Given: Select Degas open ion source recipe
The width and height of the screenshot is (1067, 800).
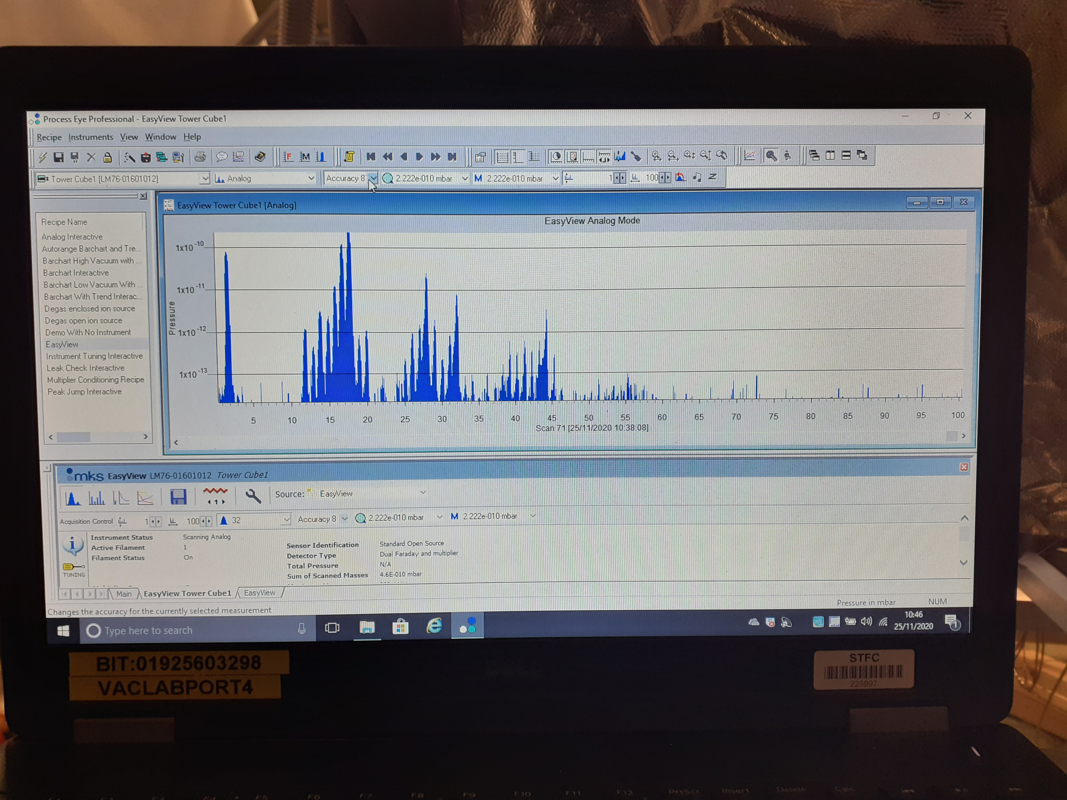Looking at the screenshot, I should pos(83,321).
